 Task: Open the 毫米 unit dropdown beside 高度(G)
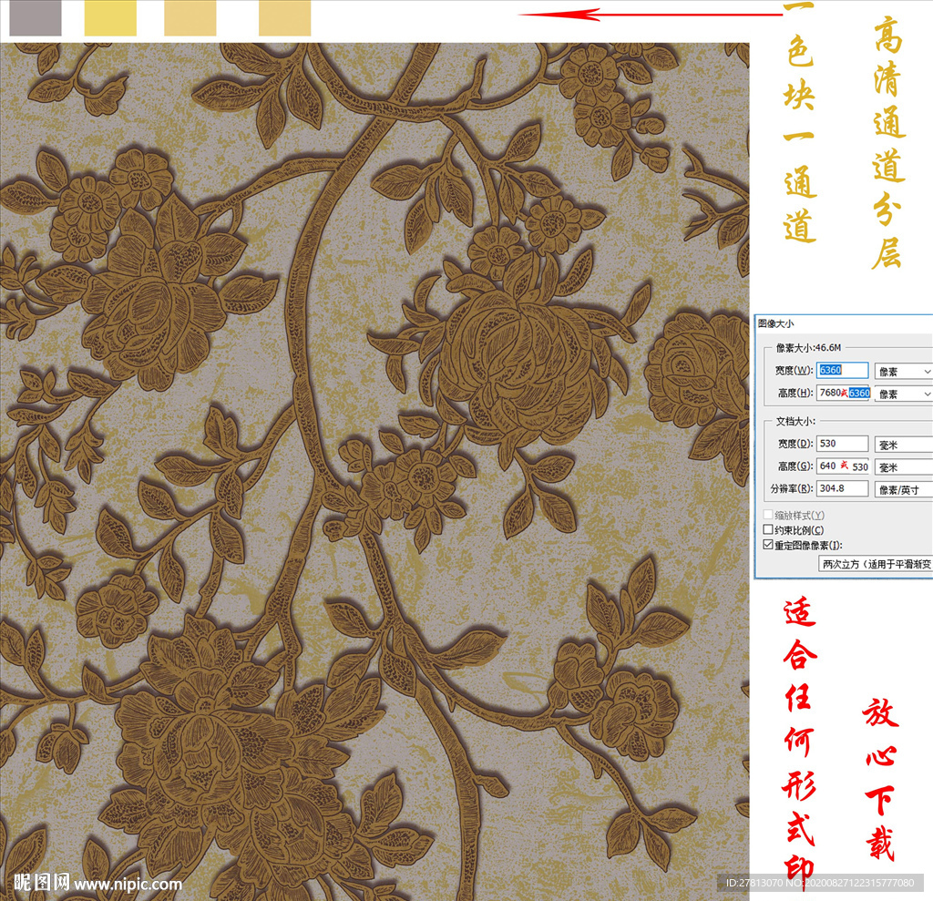pyautogui.click(x=903, y=467)
